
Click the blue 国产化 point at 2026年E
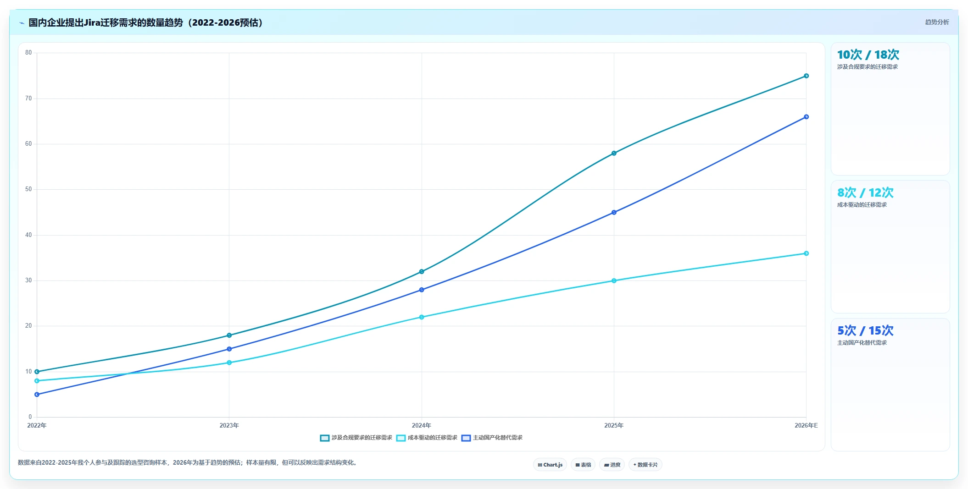tap(806, 117)
